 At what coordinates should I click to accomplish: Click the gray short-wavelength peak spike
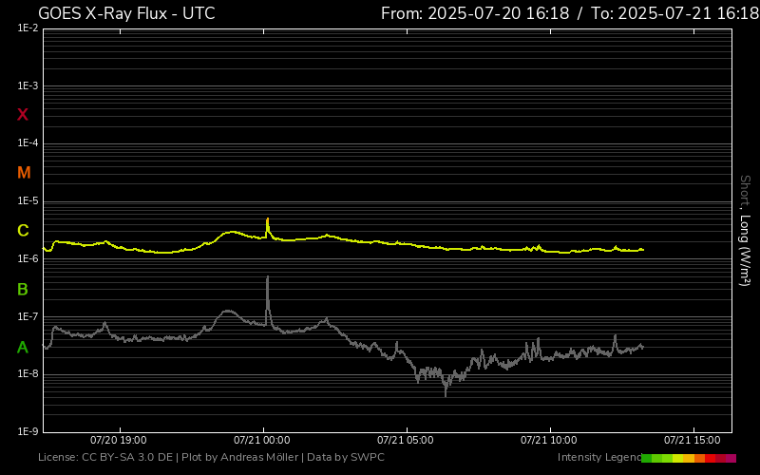pyautogui.click(x=268, y=279)
